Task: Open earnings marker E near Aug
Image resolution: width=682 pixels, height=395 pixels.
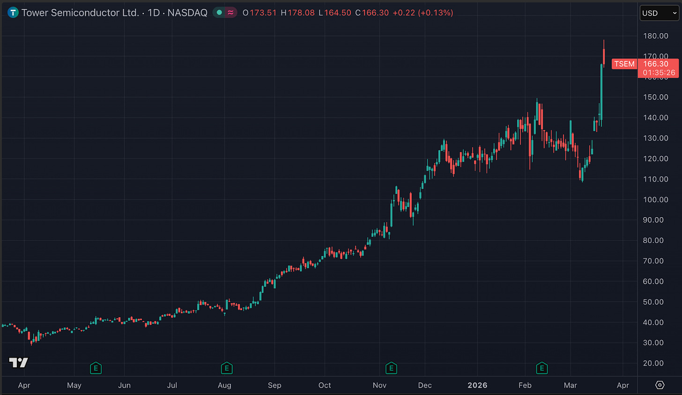Action: [x=227, y=368]
